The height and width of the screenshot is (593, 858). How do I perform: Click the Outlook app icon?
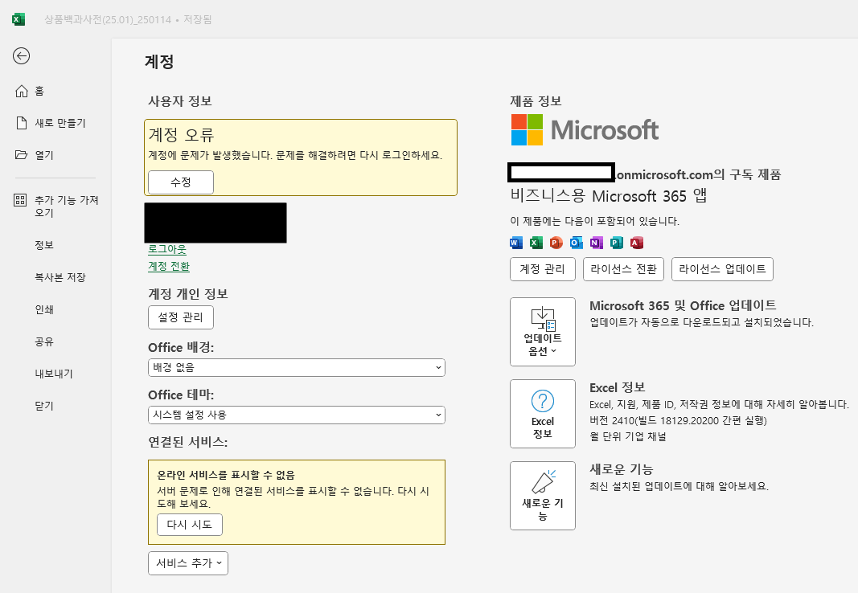(x=577, y=243)
